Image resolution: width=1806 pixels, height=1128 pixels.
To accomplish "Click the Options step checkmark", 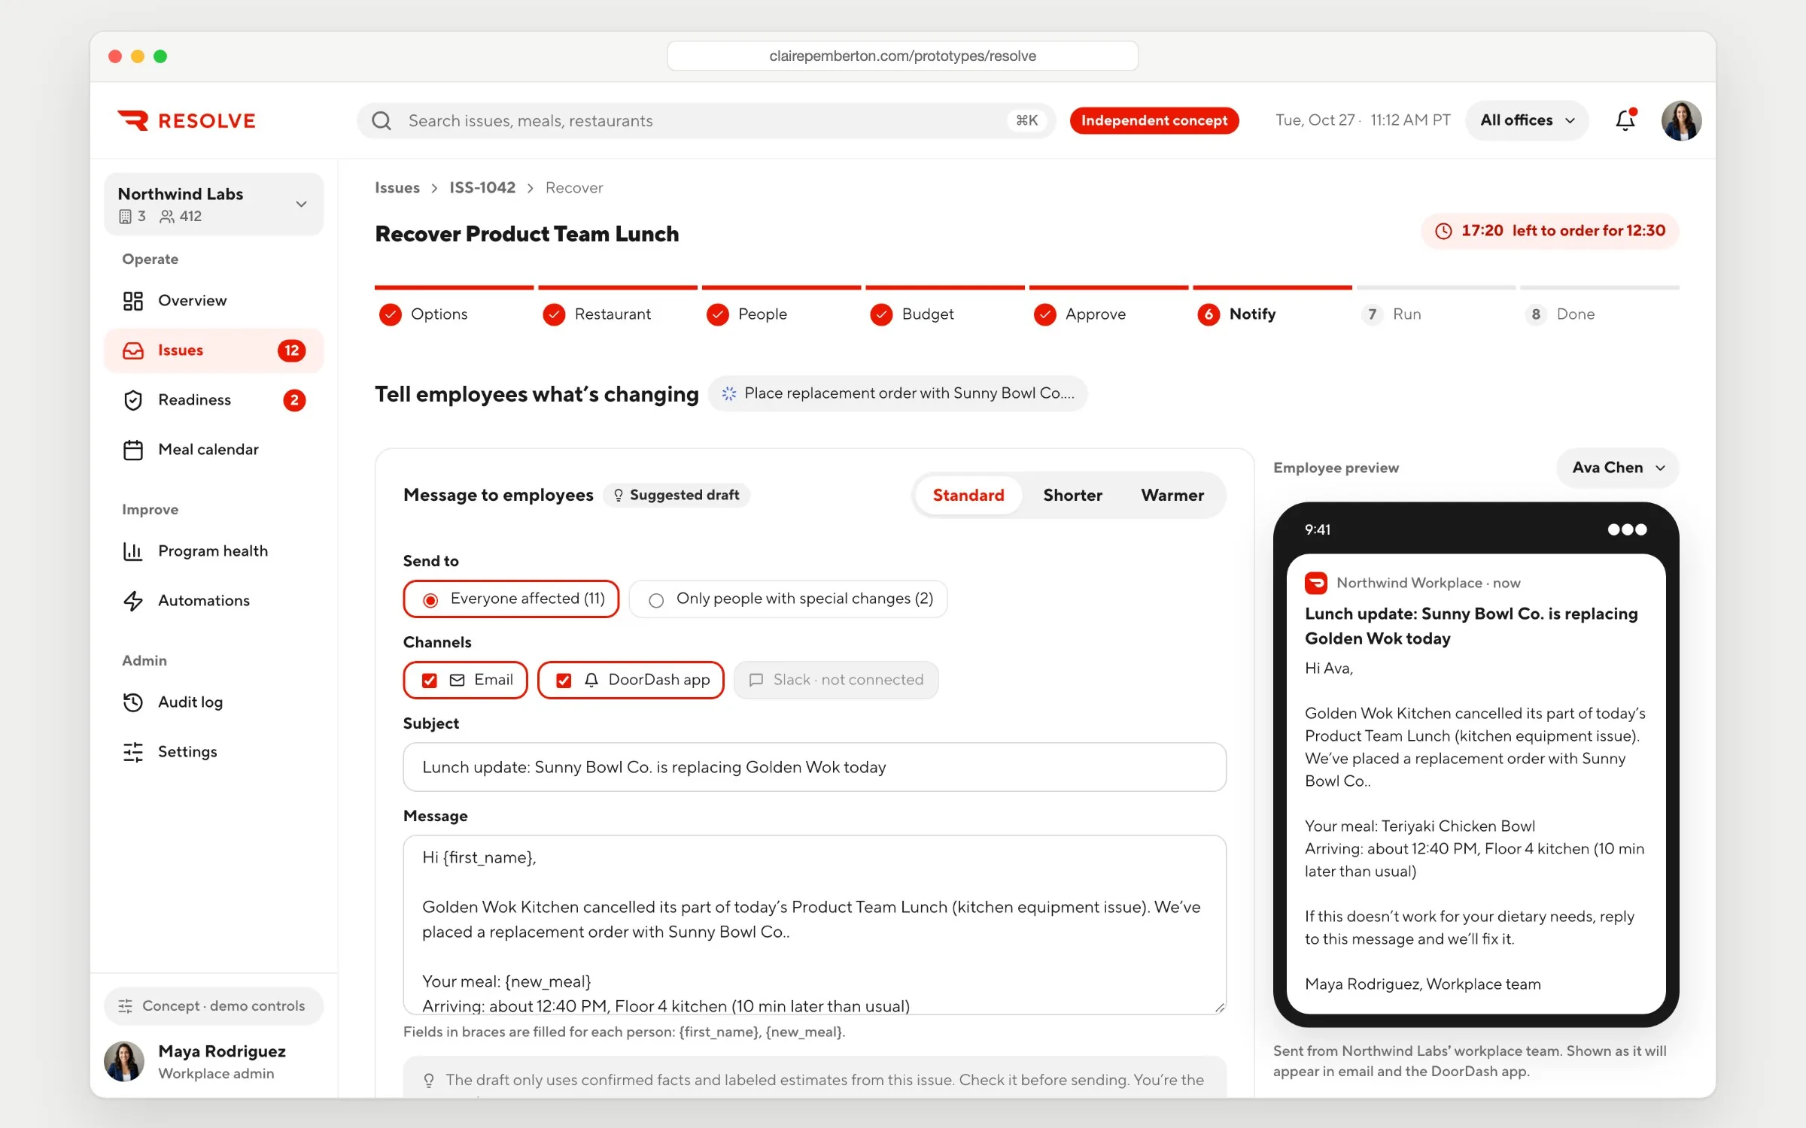I will (390, 314).
